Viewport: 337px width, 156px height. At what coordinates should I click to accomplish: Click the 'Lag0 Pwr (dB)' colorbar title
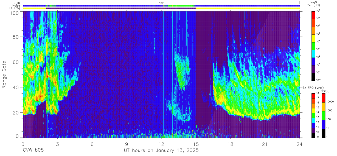[313, 4]
